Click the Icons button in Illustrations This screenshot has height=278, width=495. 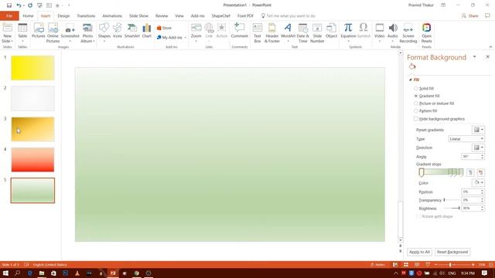[x=118, y=31]
